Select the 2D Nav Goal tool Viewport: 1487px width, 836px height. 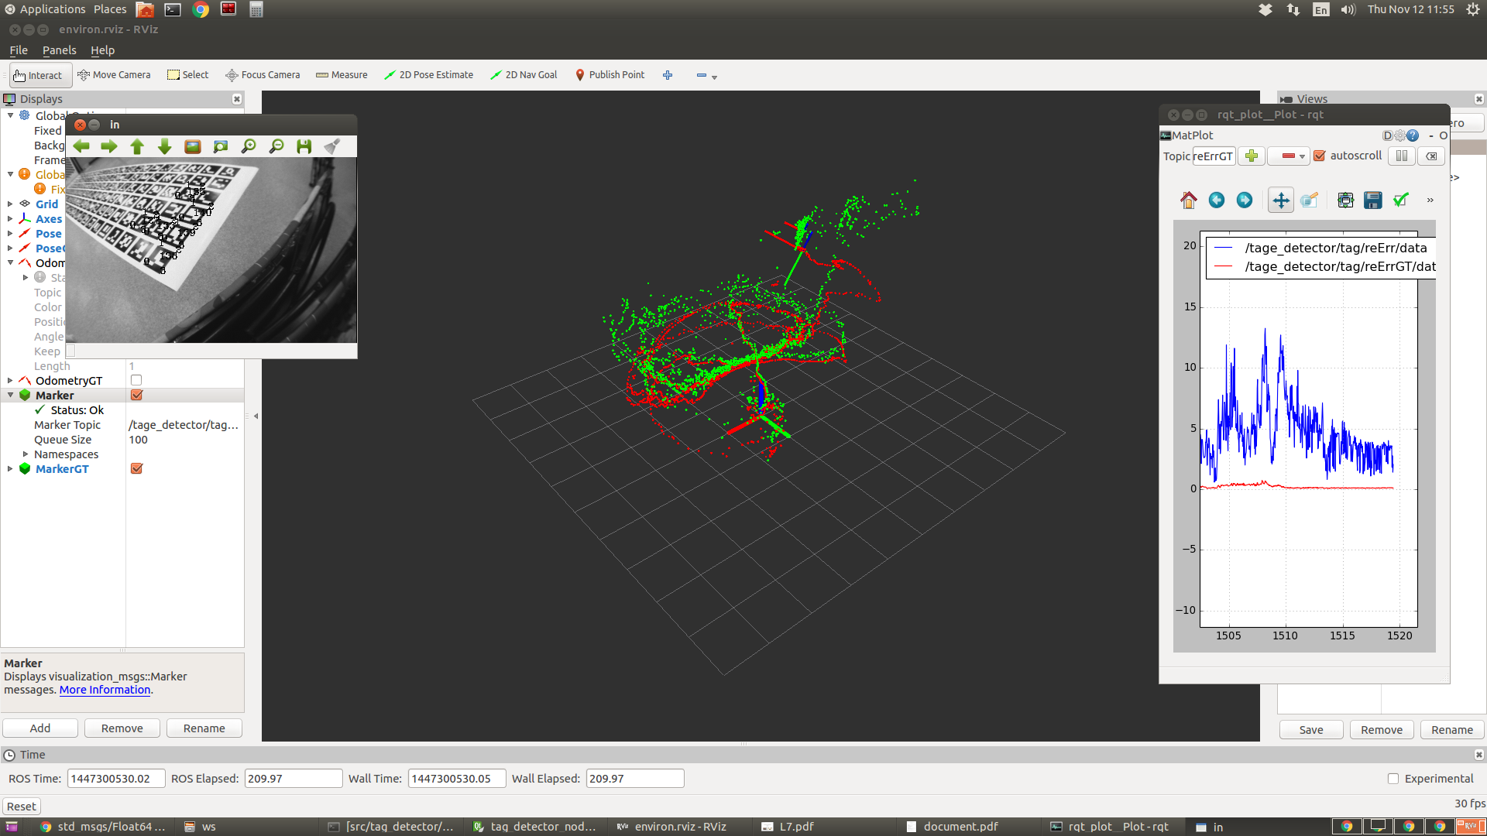point(524,75)
